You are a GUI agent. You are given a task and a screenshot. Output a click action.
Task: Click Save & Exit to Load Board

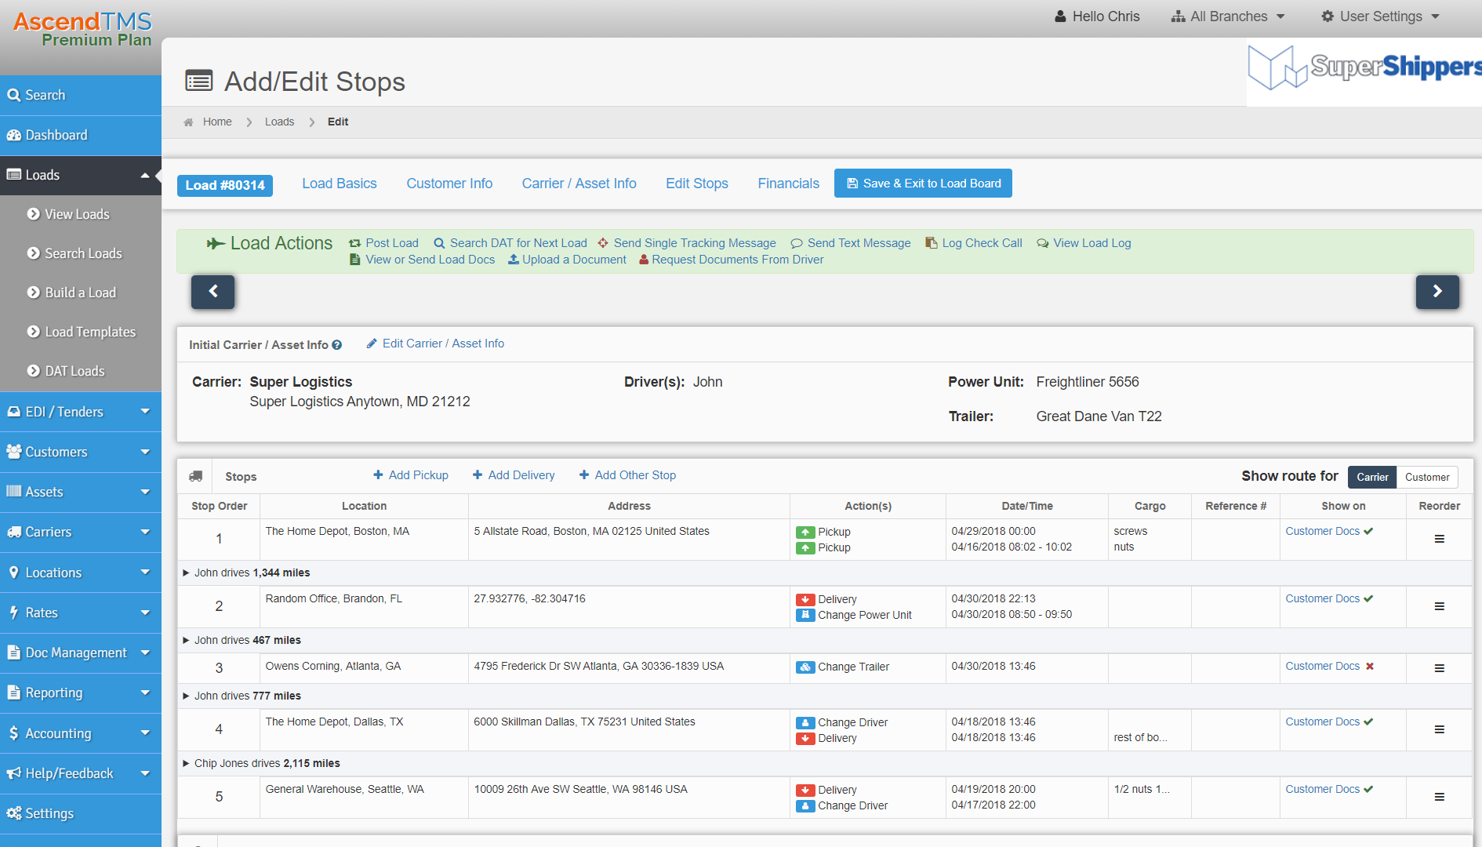click(923, 184)
